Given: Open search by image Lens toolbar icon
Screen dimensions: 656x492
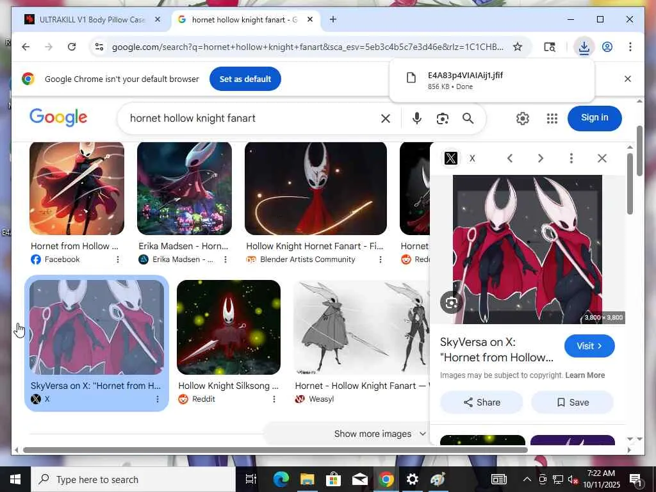Looking at the screenshot, I should click(549, 47).
